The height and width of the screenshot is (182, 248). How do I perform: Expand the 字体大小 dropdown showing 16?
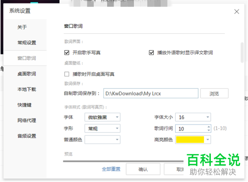(x=193, y=117)
